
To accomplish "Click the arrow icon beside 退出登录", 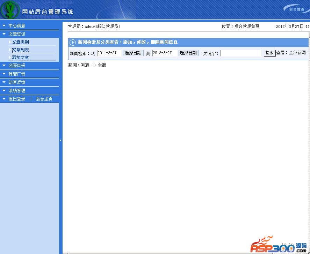I will coord(4,99).
